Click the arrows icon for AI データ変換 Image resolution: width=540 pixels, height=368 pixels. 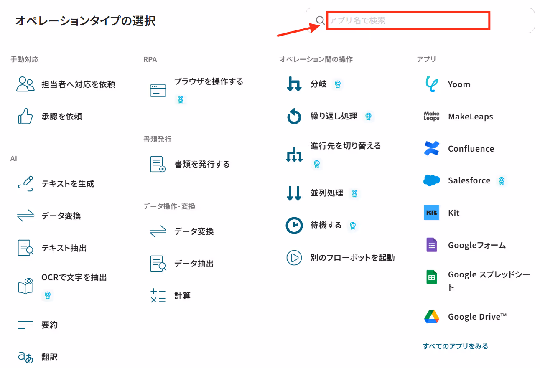[x=25, y=216]
